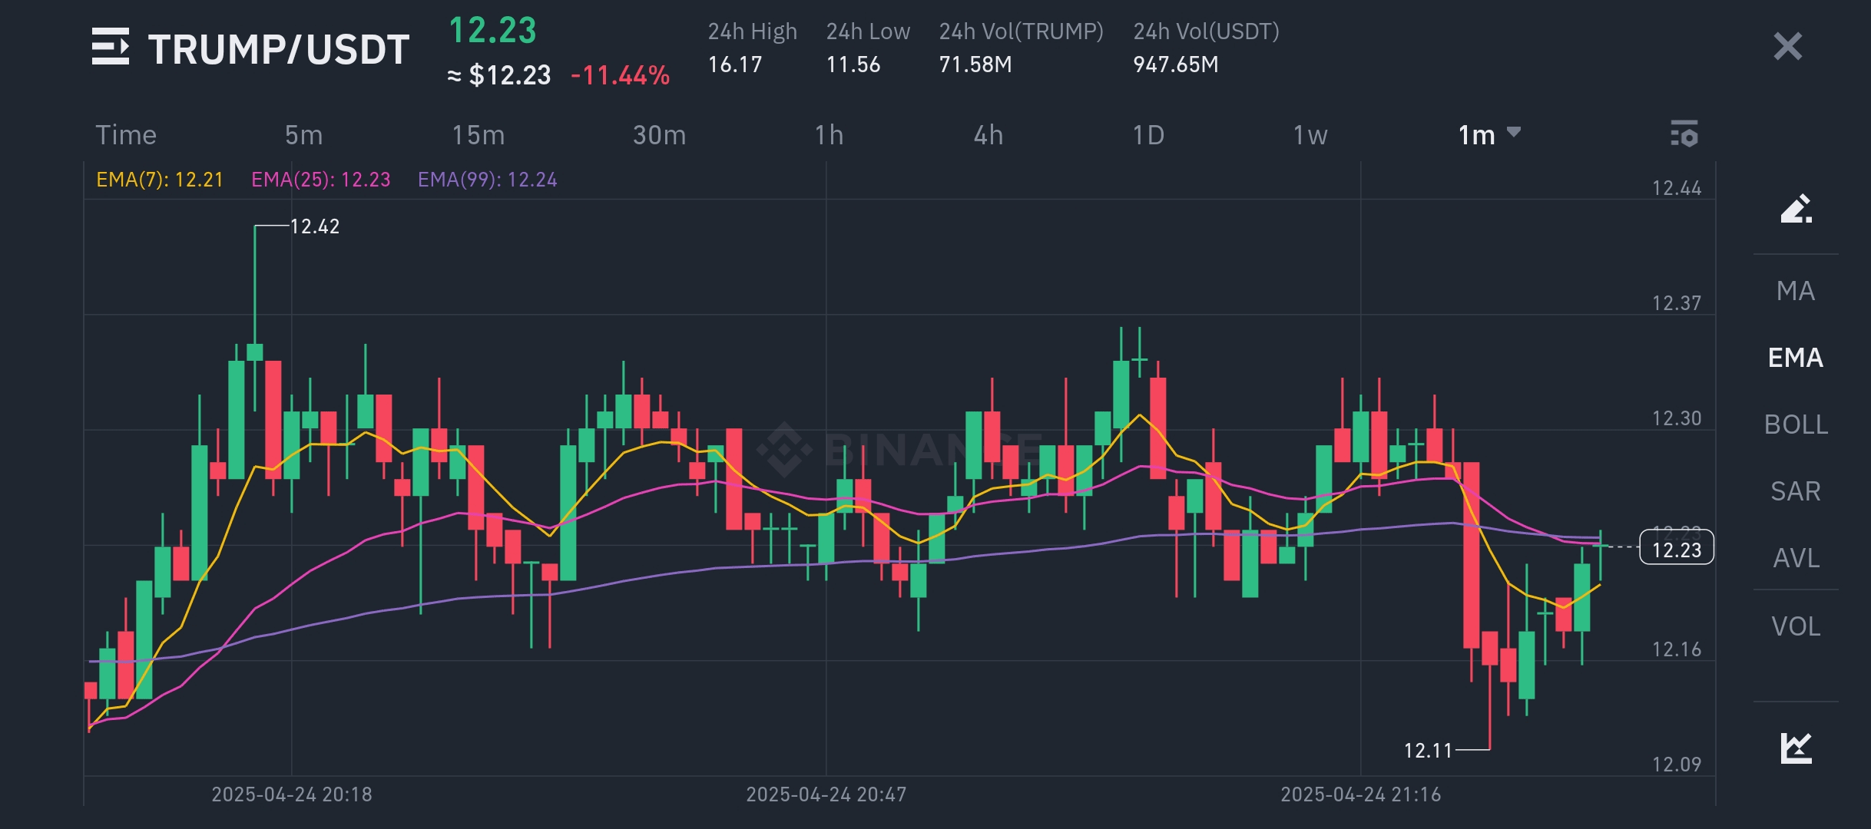This screenshot has height=829, width=1871.
Task: Open chart indicator settings icon
Action: (1684, 134)
